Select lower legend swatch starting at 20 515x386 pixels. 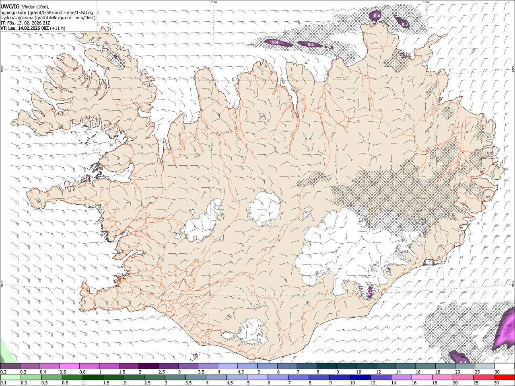click(462, 378)
